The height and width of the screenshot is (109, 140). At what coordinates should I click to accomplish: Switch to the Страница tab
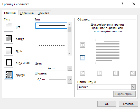27,13
